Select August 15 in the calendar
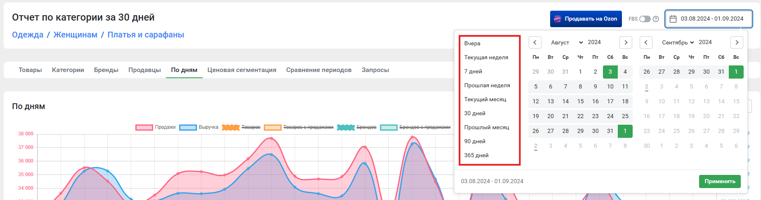 tap(580, 101)
